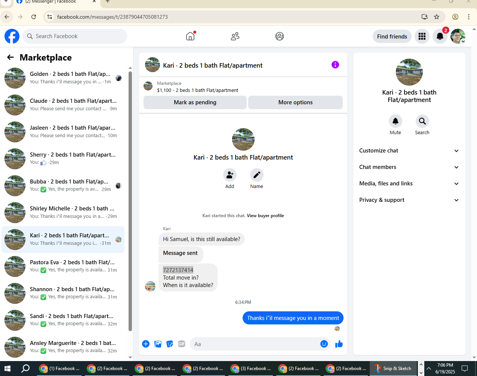Open Sherry conversation in the list
477x376 pixels.
tap(63, 159)
